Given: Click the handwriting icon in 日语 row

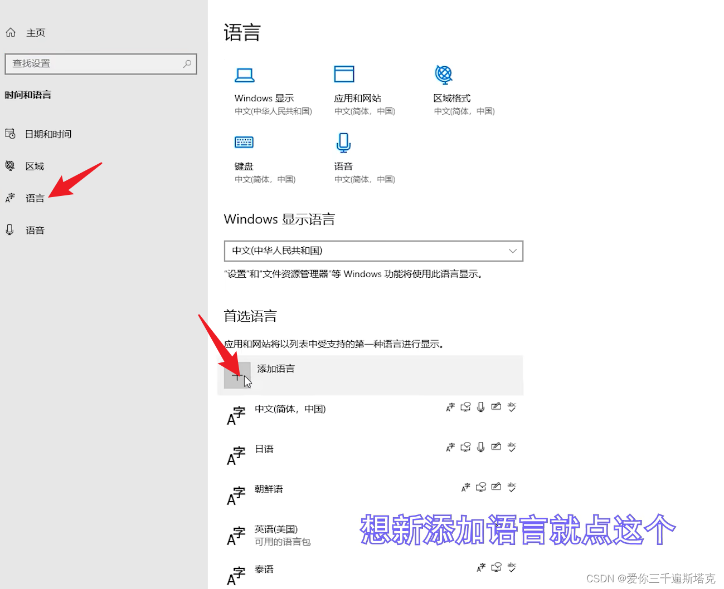Looking at the screenshot, I should tap(496, 446).
